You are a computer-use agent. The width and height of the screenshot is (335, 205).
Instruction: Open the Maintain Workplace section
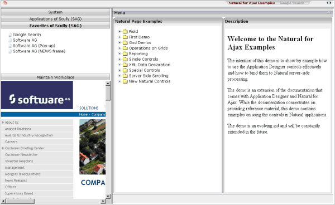(x=55, y=77)
